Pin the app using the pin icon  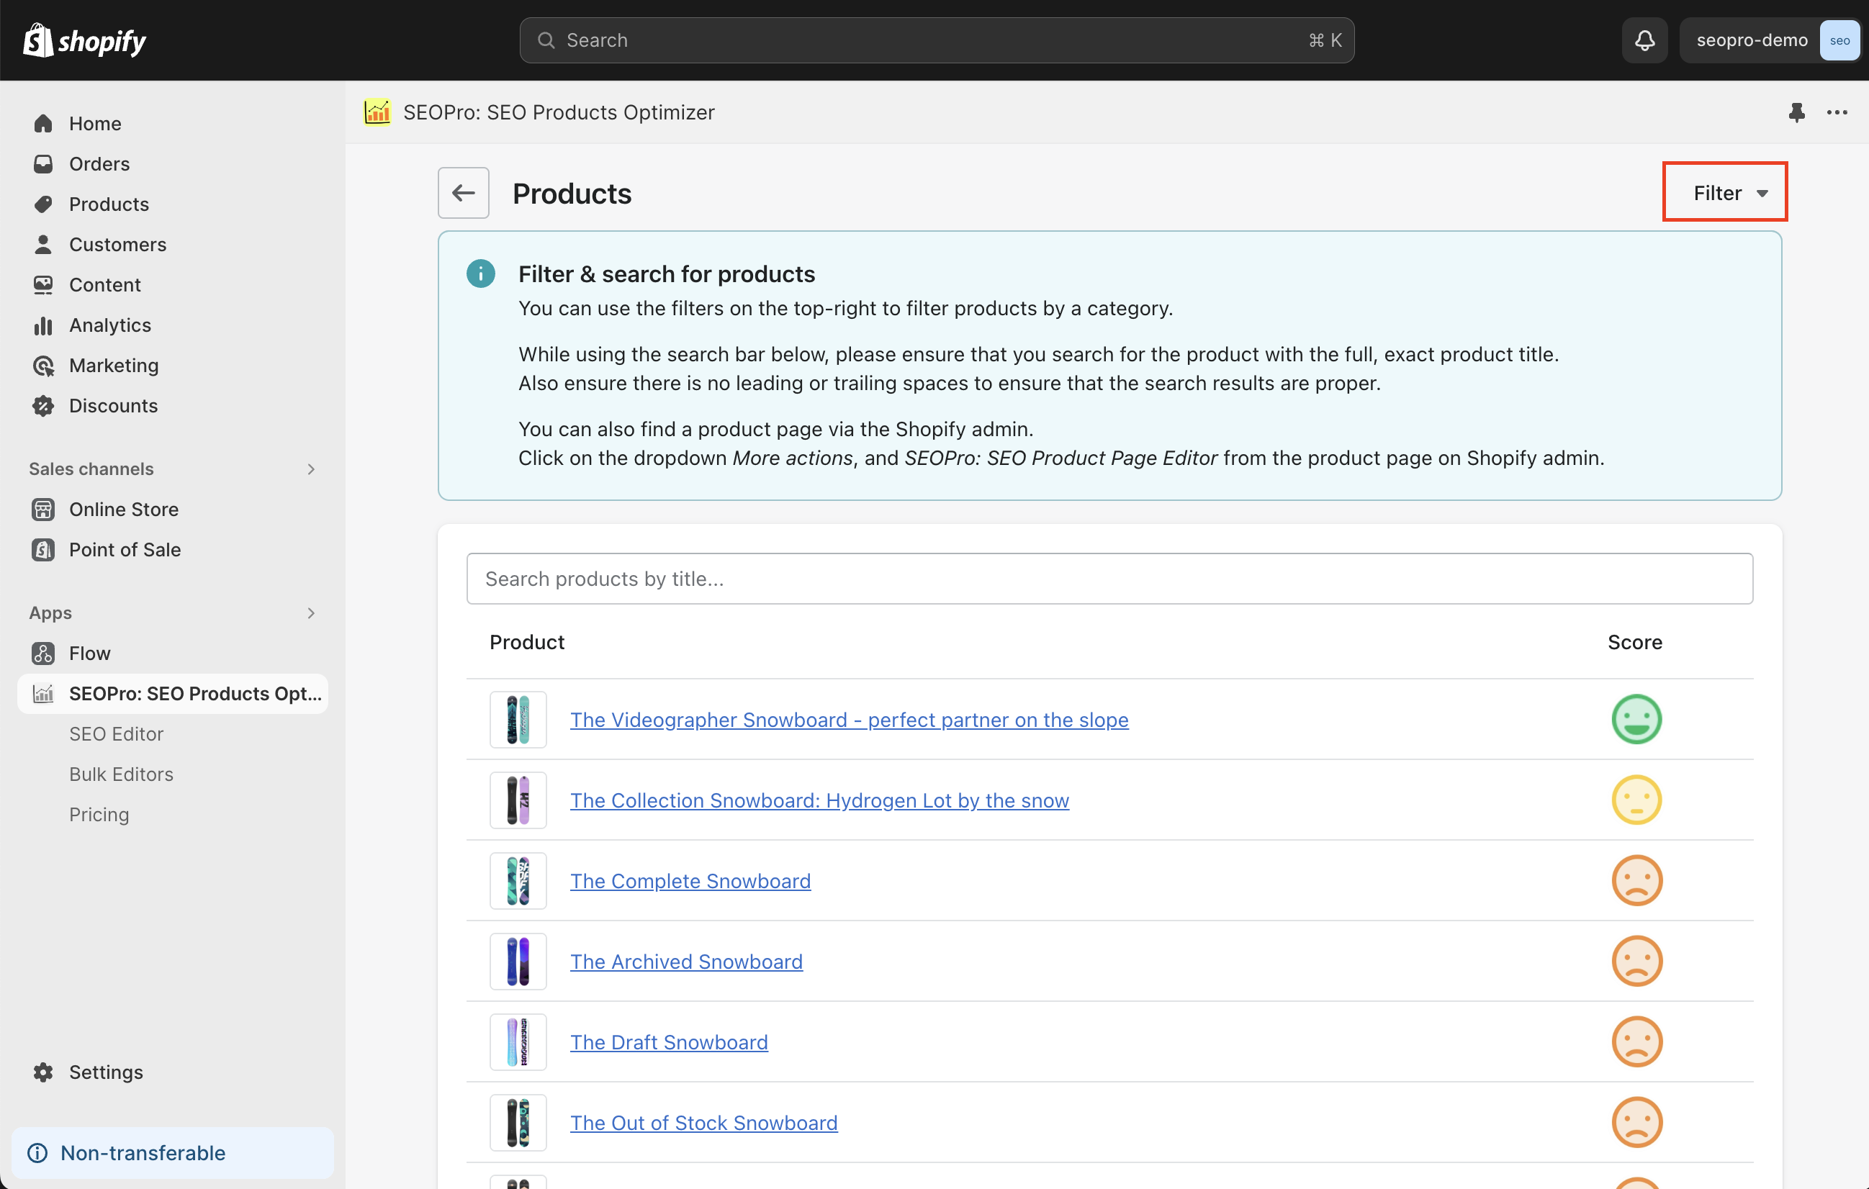tap(1796, 112)
